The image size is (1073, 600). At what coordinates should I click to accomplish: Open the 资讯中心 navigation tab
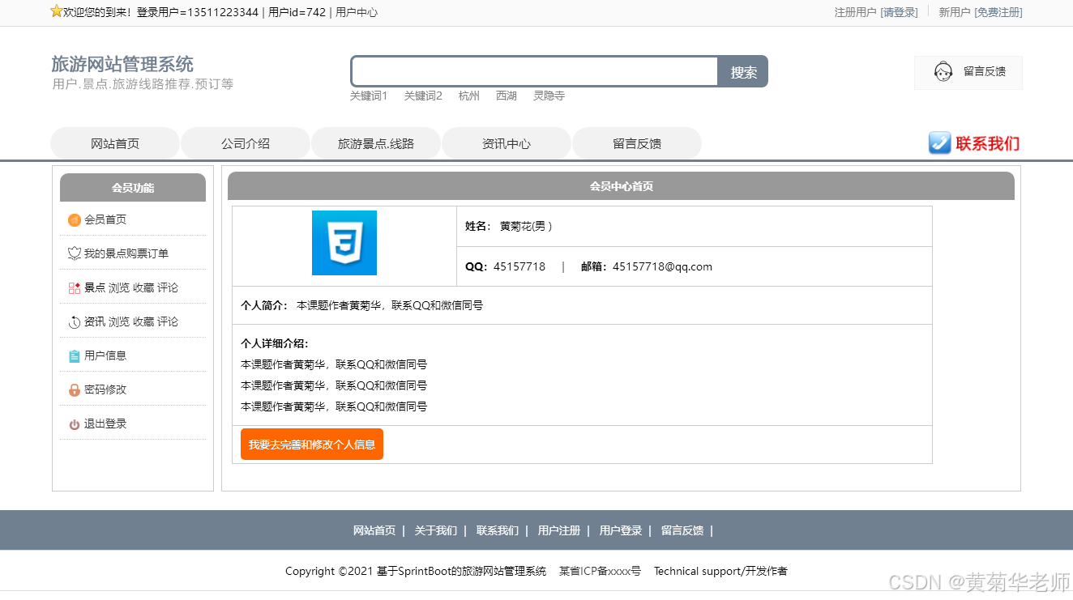coord(506,143)
